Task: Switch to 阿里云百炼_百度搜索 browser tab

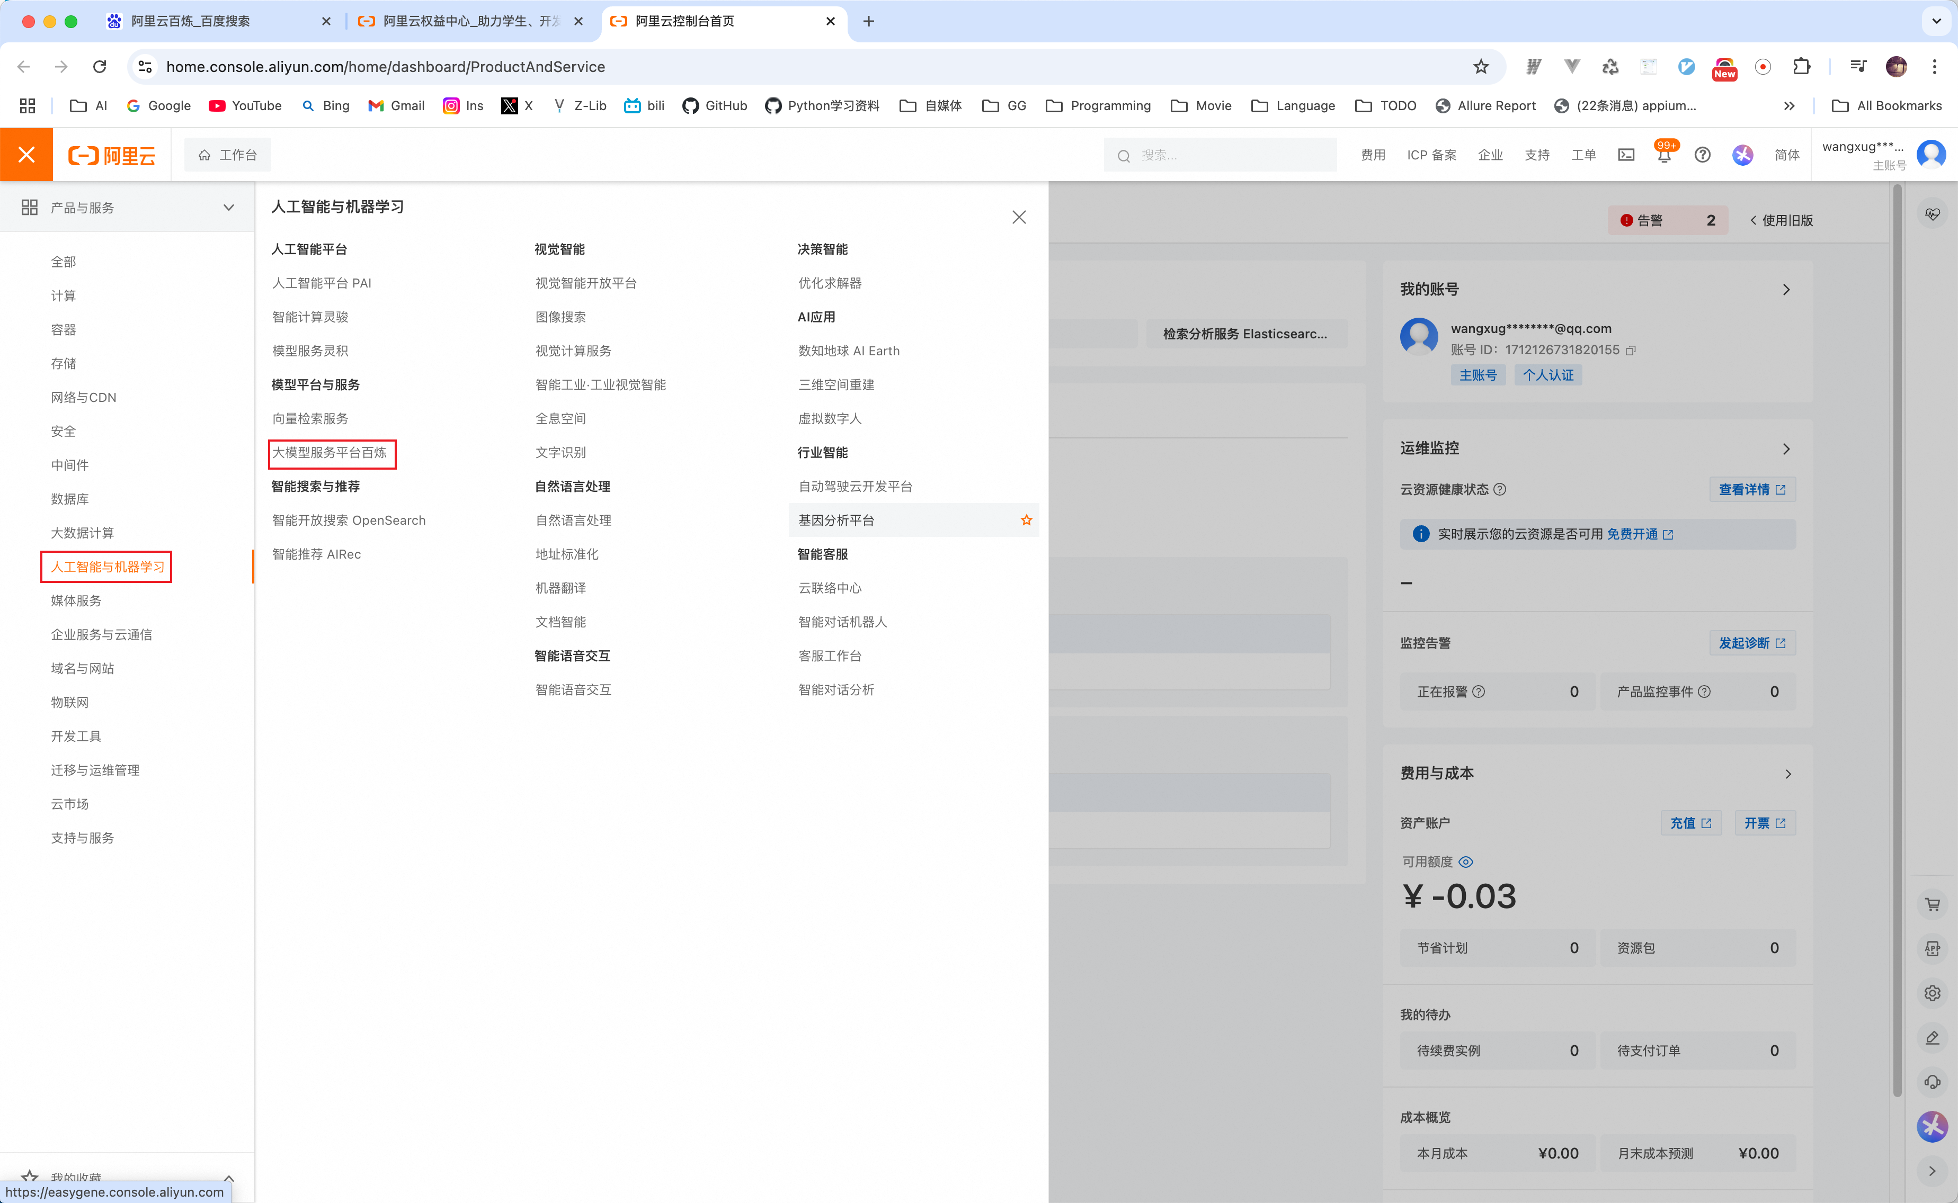Action: [x=220, y=22]
